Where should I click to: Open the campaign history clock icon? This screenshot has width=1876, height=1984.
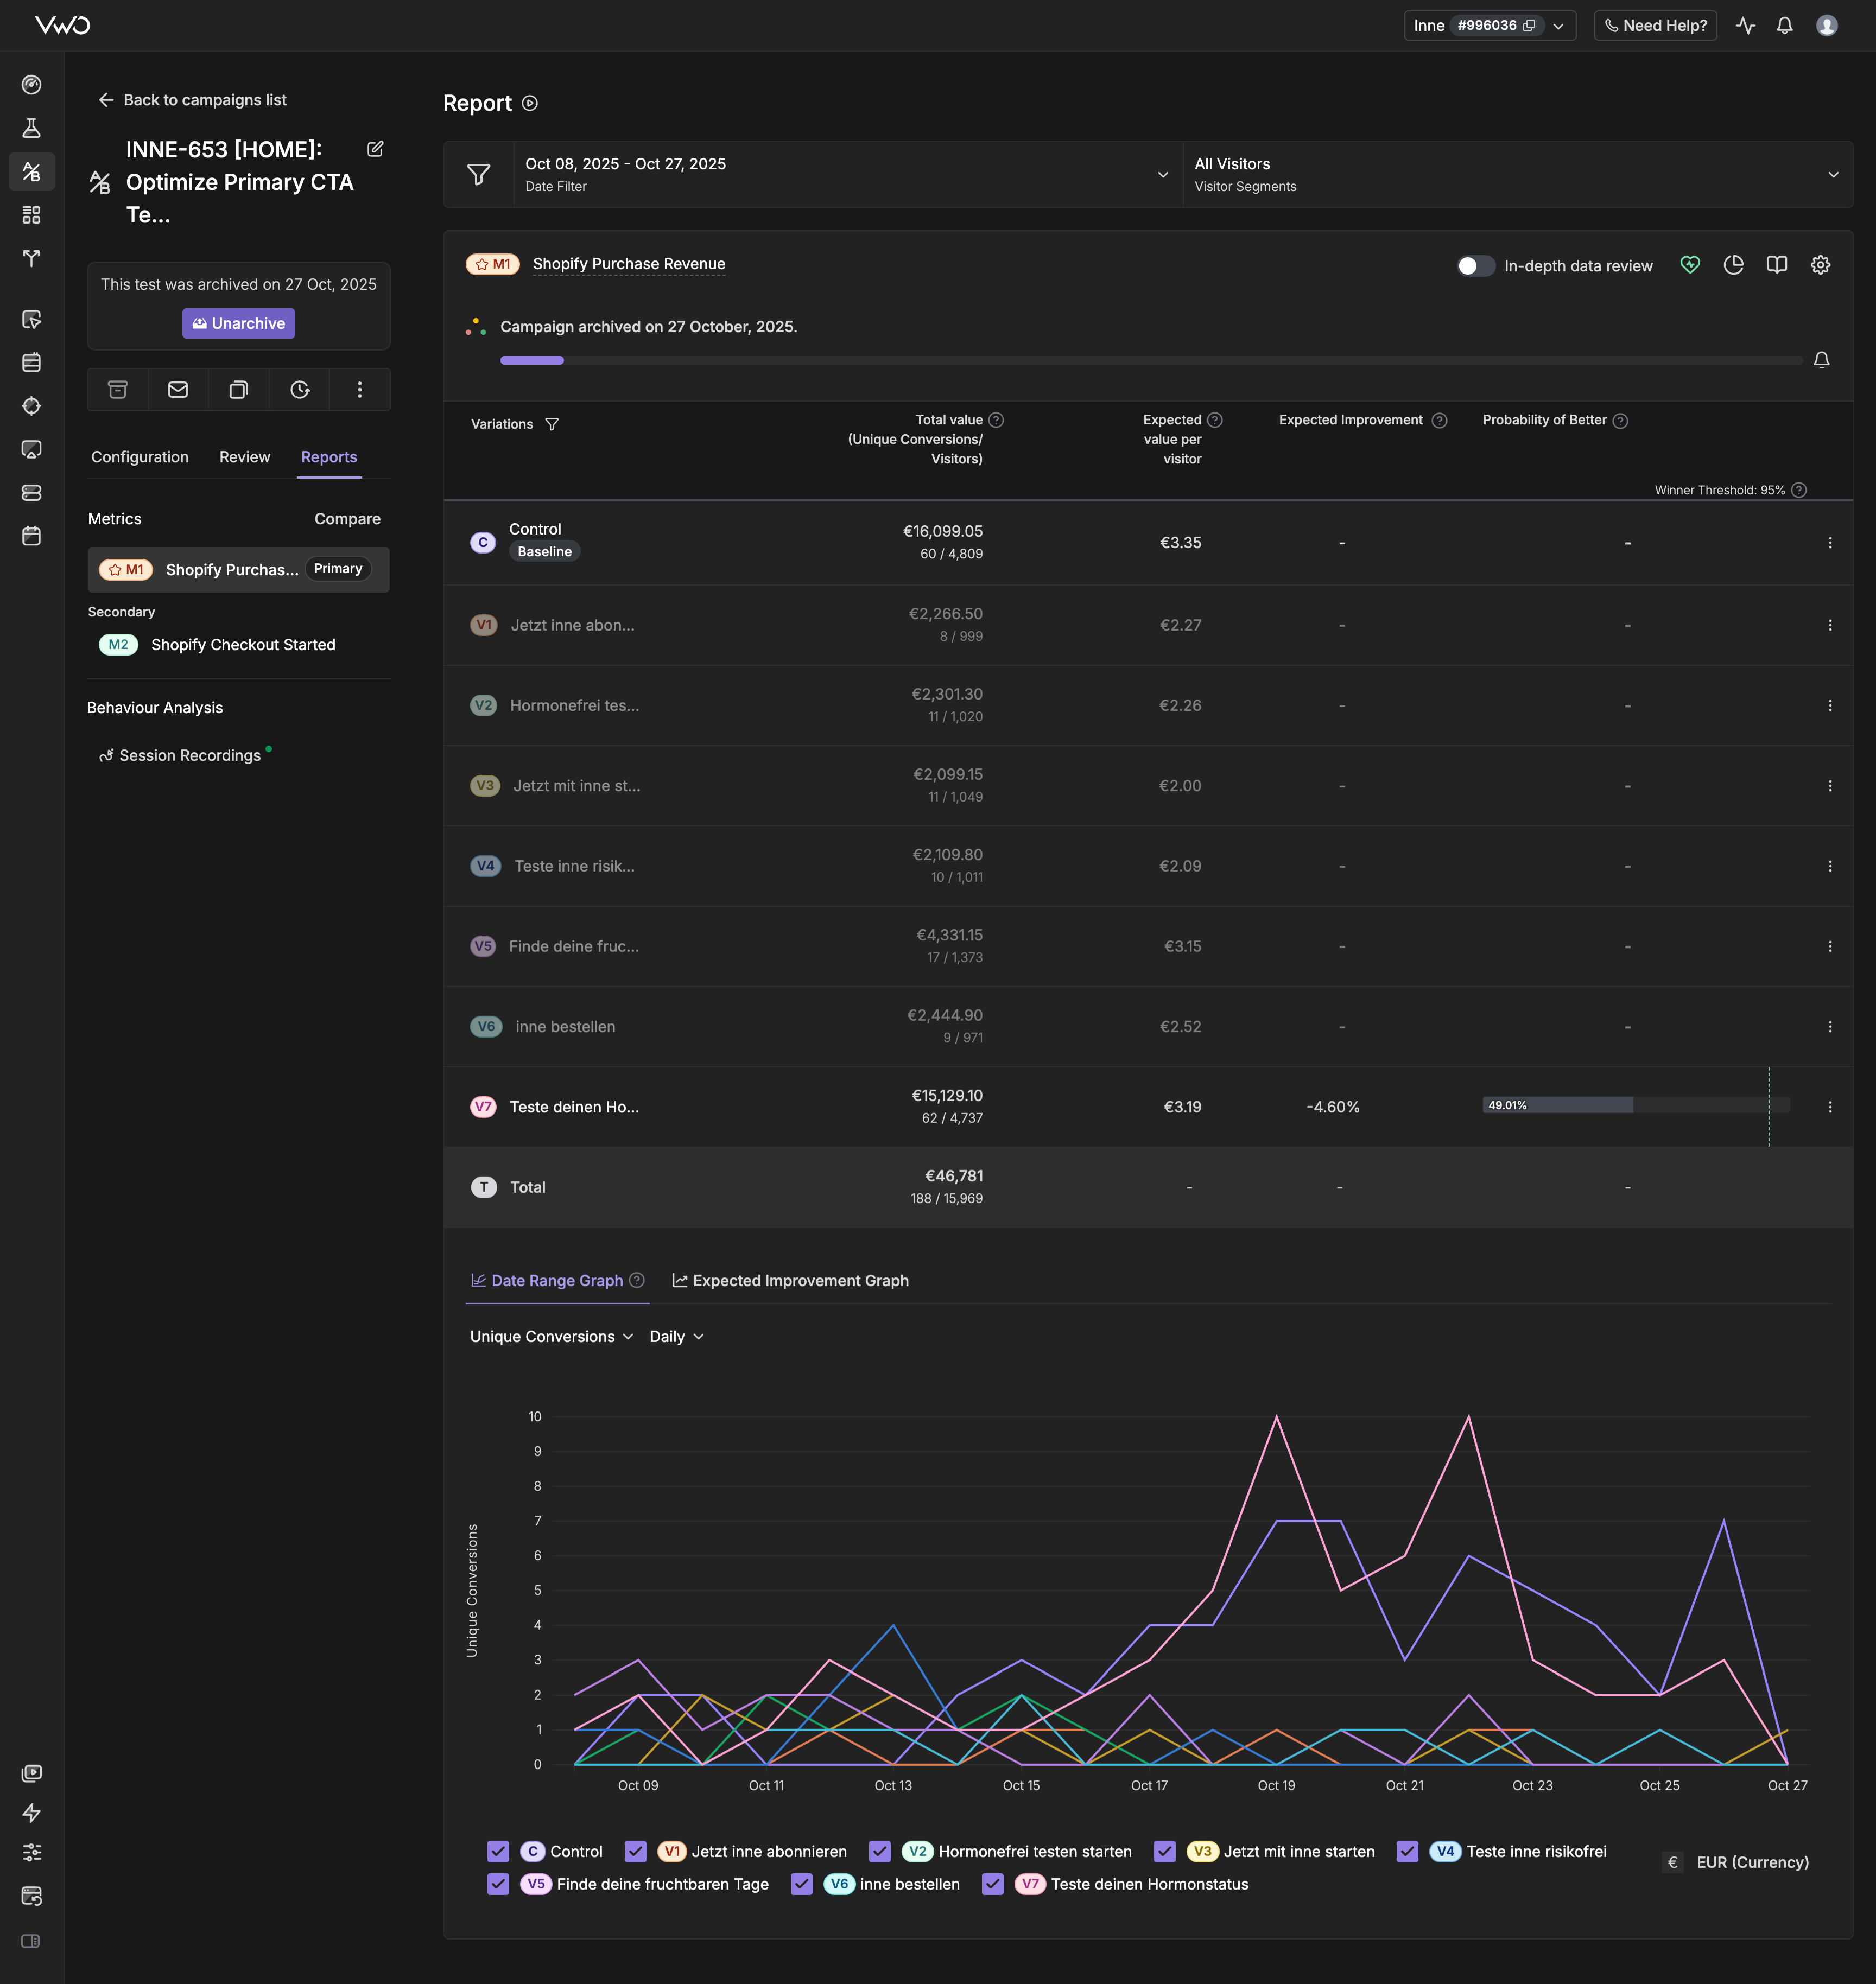pyautogui.click(x=299, y=390)
